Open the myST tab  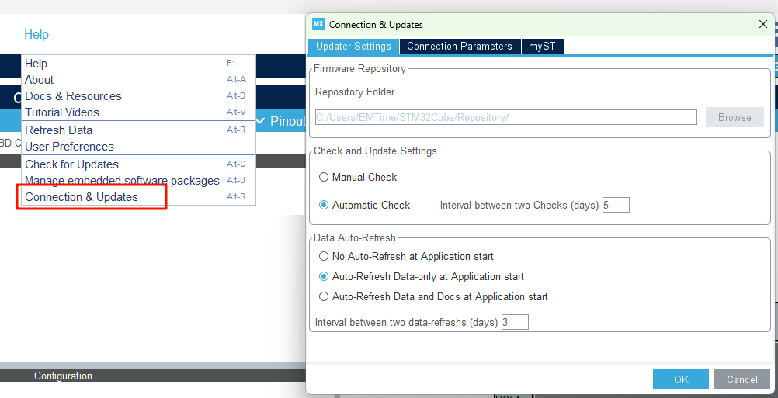(542, 47)
